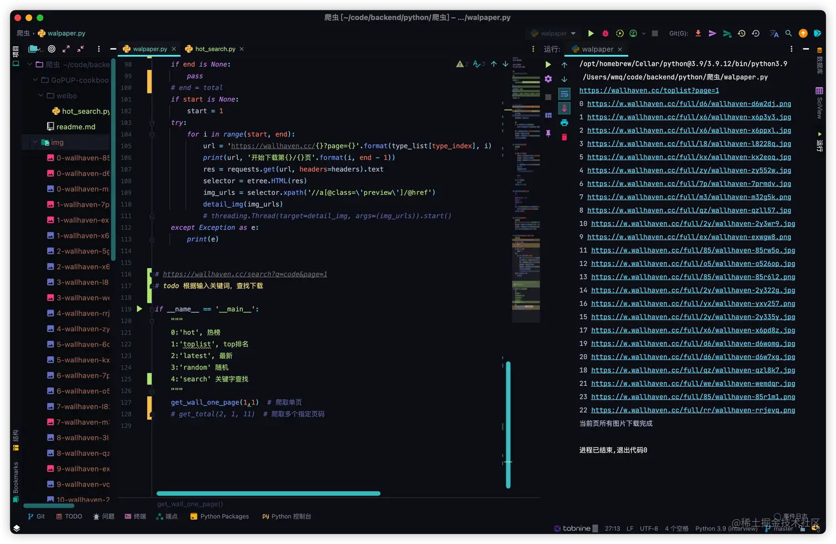Click the Git update/pull download icon
The image size is (836, 544).
coord(698,33)
